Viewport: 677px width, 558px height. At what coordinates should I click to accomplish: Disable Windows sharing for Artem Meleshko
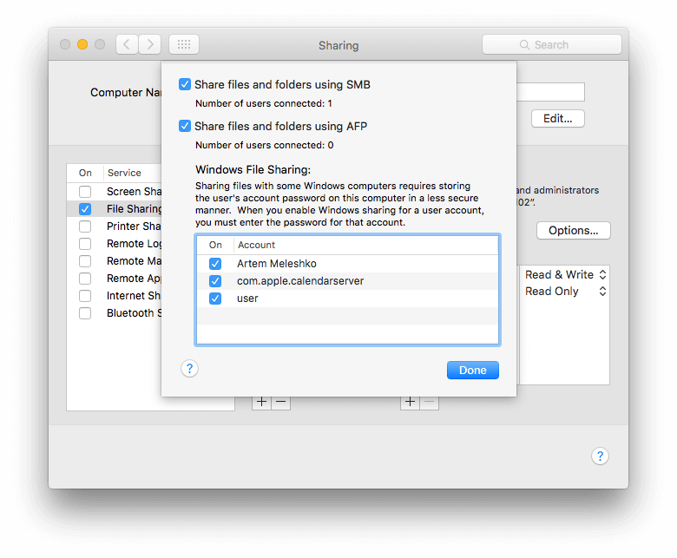(215, 264)
